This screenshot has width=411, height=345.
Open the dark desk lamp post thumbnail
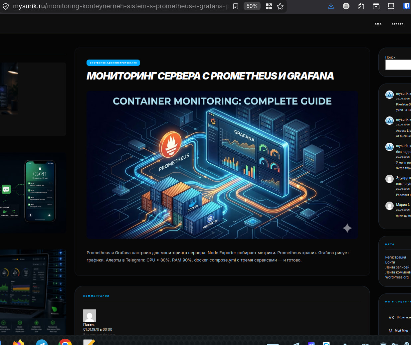coord(33,99)
